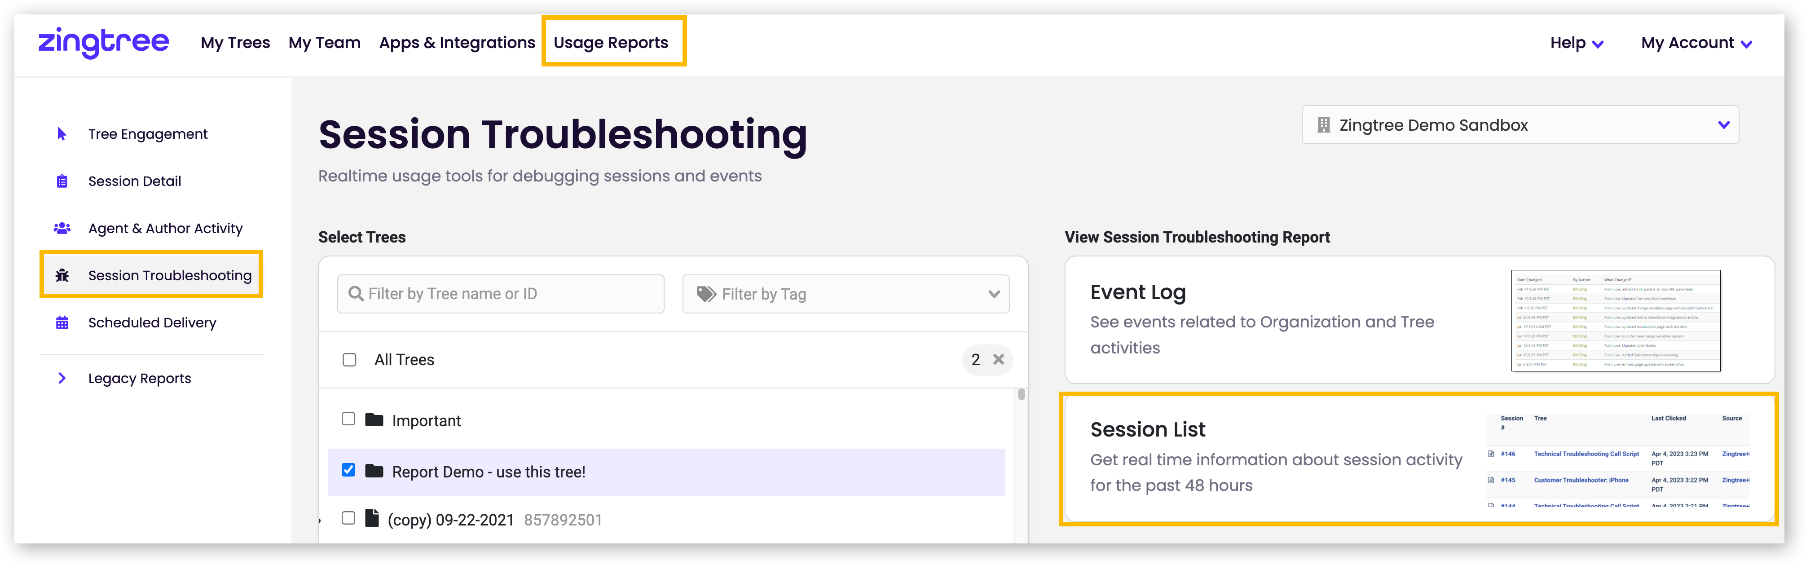Viewport: 1806px width, 565px height.
Task: Open Legacy Reports section
Action: pyautogui.click(x=140, y=378)
